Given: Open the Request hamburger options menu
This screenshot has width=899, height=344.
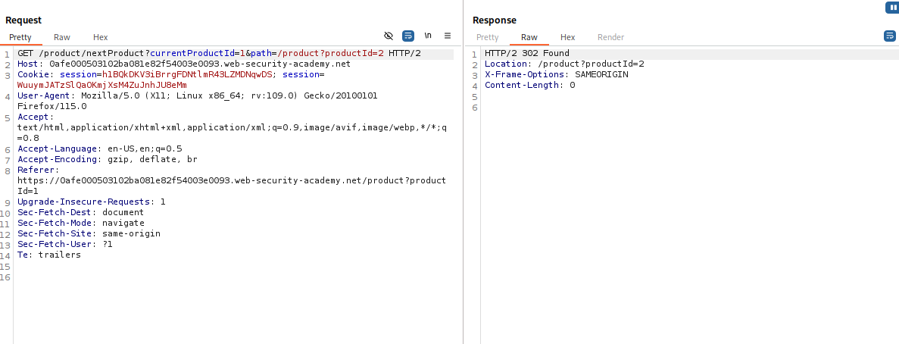Looking at the screenshot, I should [x=448, y=36].
